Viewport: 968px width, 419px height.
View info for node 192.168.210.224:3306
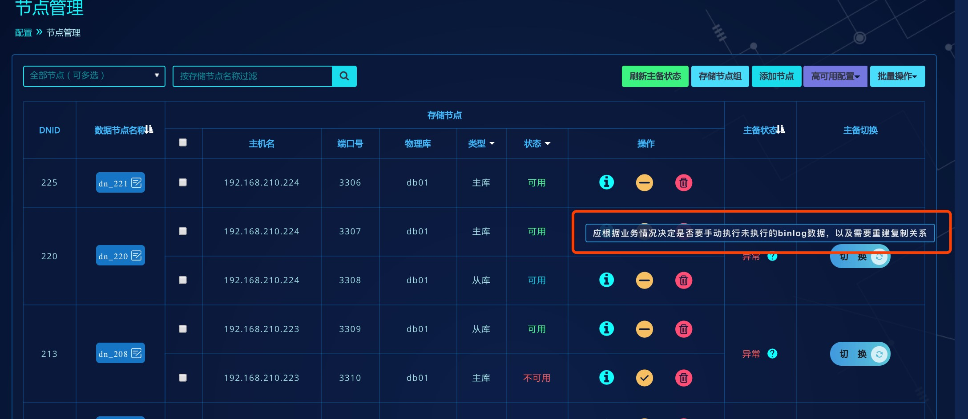click(606, 182)
